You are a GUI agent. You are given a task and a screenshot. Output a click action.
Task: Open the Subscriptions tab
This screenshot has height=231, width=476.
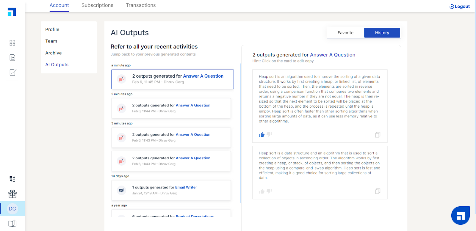pos(97,5)
